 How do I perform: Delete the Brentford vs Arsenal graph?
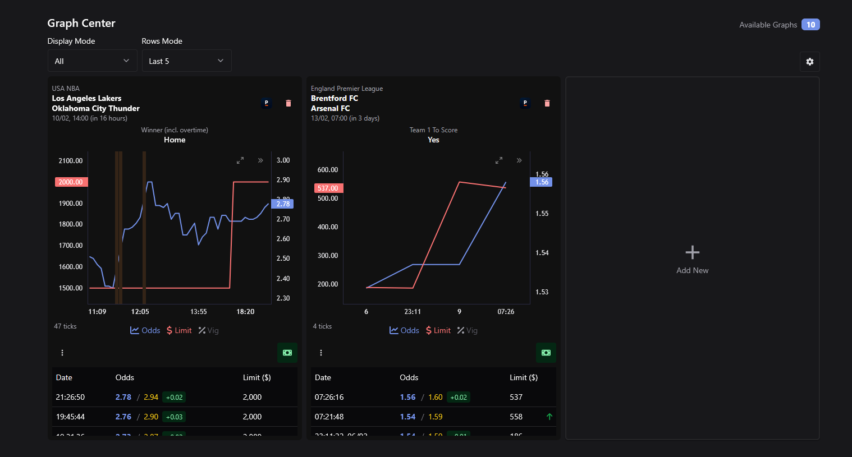pyautogui.click(x=547, y=103)
